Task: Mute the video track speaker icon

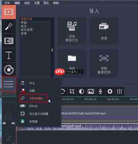Action: coord(13,123)
